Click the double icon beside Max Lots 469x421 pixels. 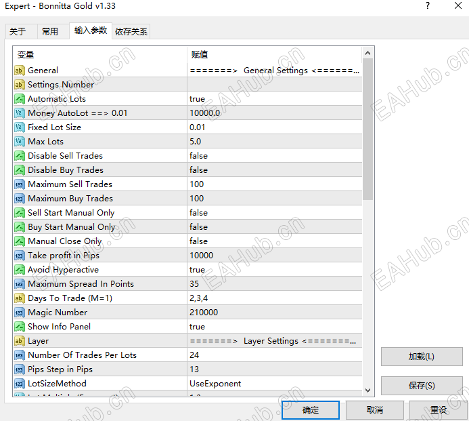tap(20, 142)
